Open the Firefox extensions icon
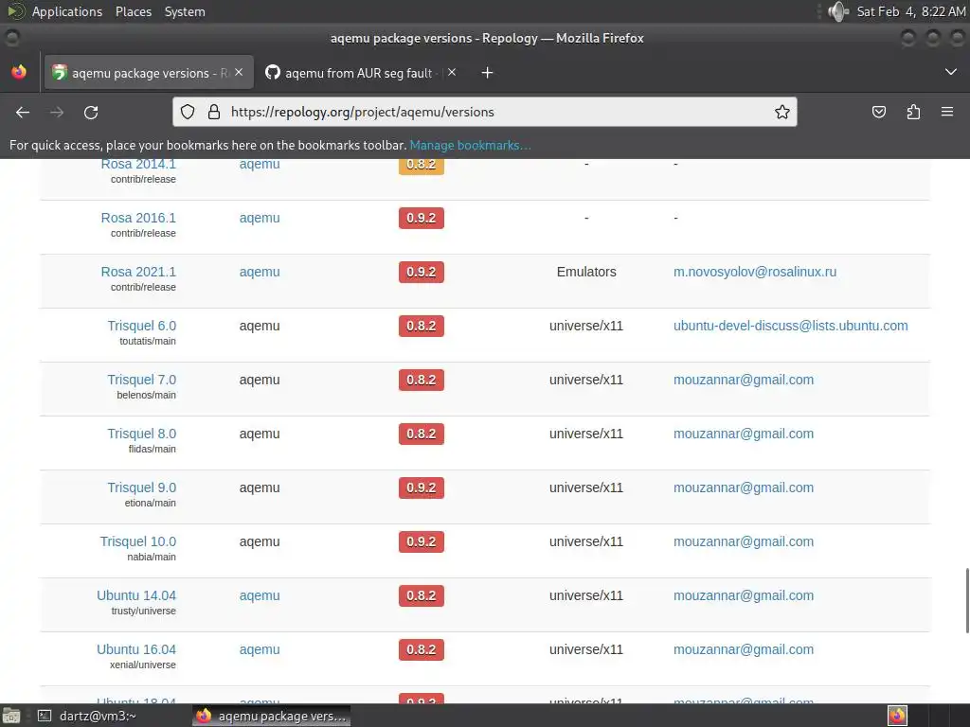 click(913, 112)
